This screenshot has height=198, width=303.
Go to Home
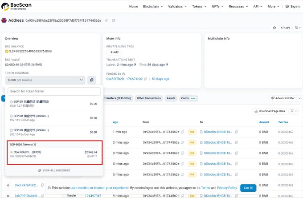pyautogui.click(x=134, y=6)
